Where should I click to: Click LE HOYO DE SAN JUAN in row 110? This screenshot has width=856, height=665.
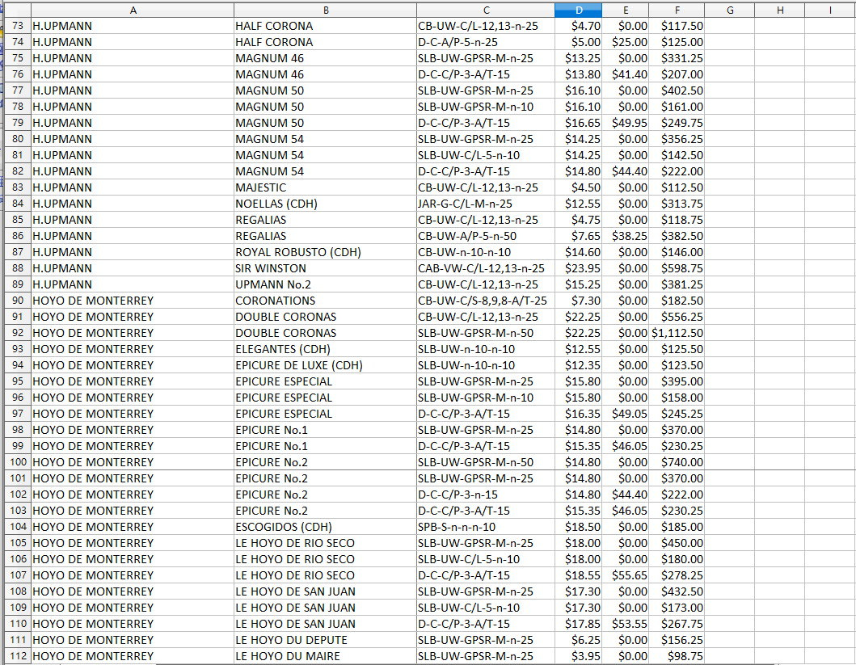[326, 624]
